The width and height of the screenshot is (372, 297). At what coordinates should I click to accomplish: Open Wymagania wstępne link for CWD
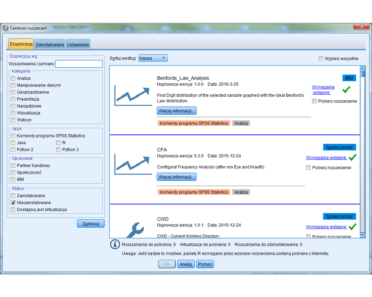tap(327, 227)
